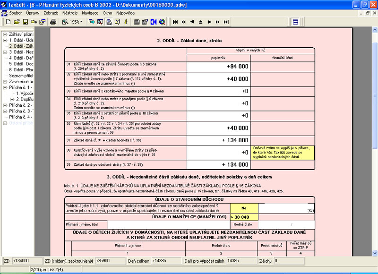Click the zoom magnifier icon beside 195%
Image resolution: width=378 pixels, height=274 pixels.
point(65,22)
